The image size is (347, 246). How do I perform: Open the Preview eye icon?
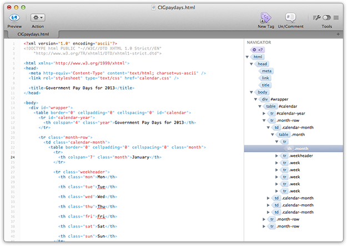click(x=14, y=17)
